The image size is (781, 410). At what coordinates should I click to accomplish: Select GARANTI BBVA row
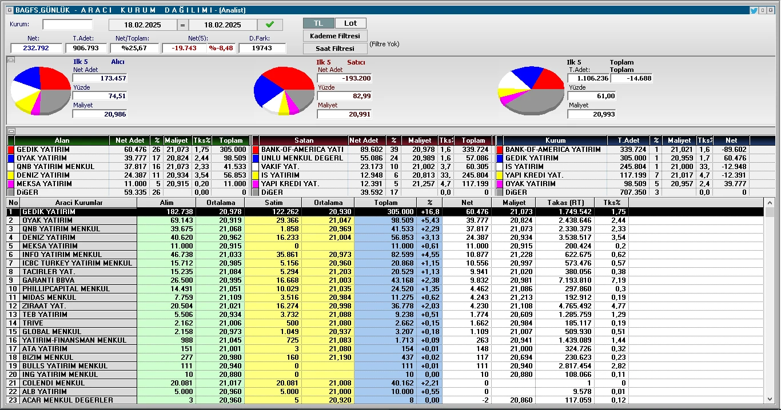[x=386, y=280]
